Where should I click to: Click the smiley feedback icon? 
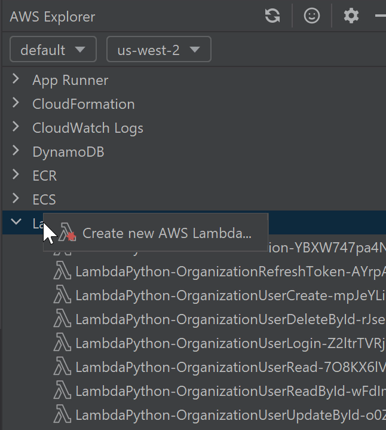[312, 16]
